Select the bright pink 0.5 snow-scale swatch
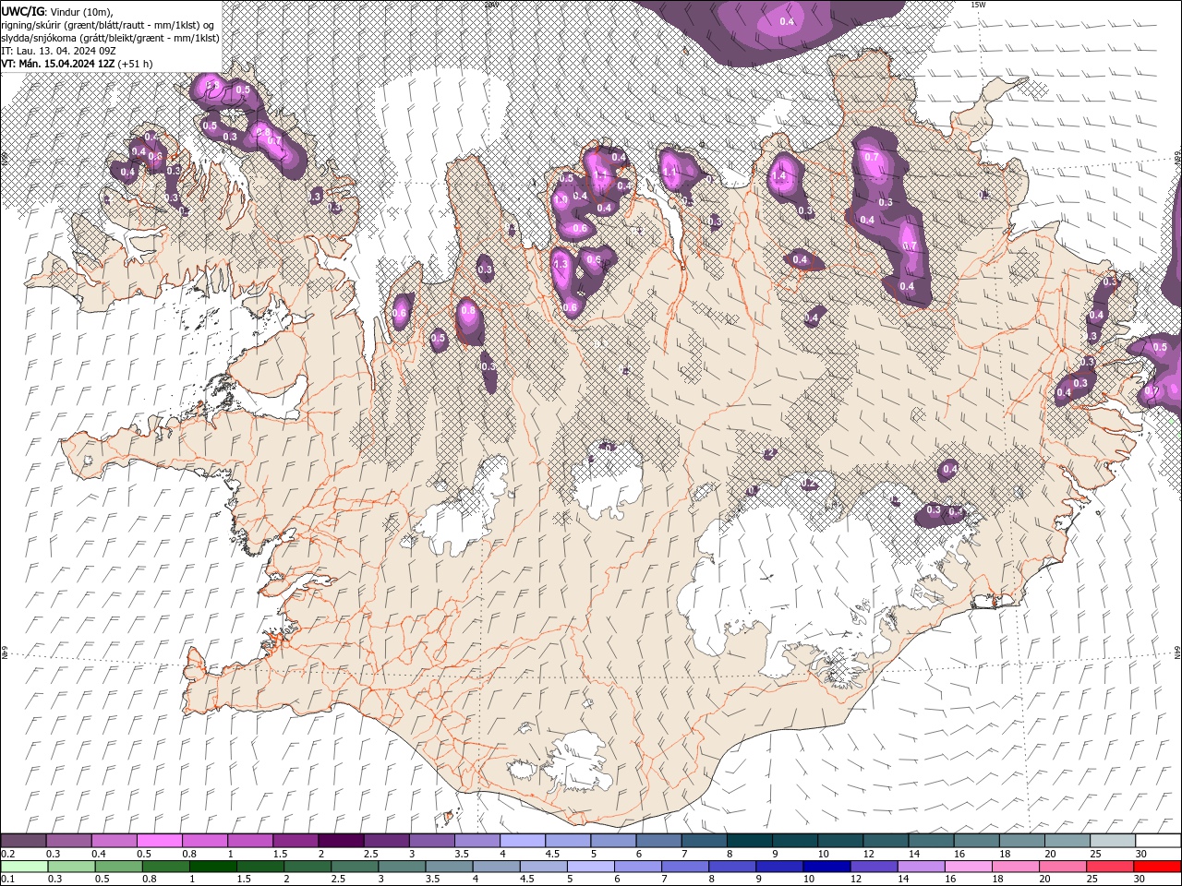Viewport: 1182px width, 886px height. 160,841
